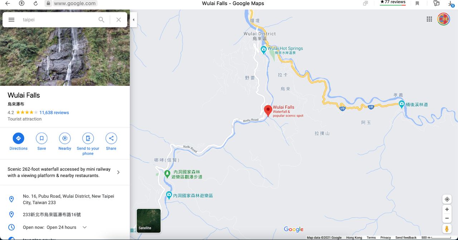
Task: Click the Wulai Falls photo
Action: [x=65, y=57]
